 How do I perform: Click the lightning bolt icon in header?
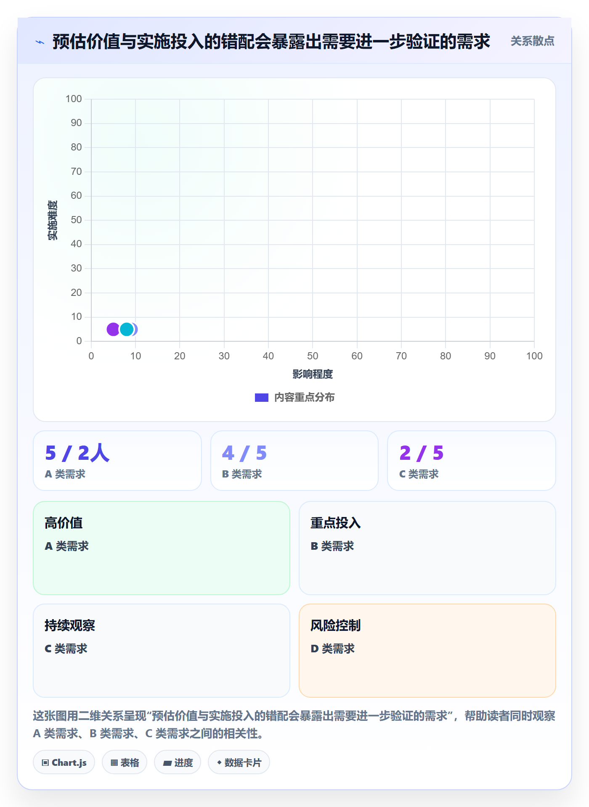point(40,42)
